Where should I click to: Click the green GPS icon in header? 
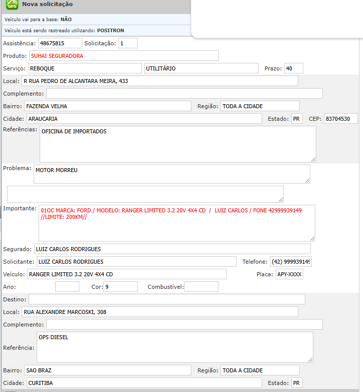coord(11,5)
